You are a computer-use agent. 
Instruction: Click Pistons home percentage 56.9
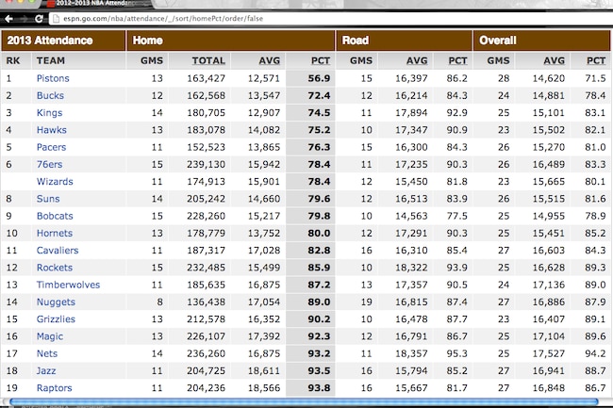click(x=319, y=78)
